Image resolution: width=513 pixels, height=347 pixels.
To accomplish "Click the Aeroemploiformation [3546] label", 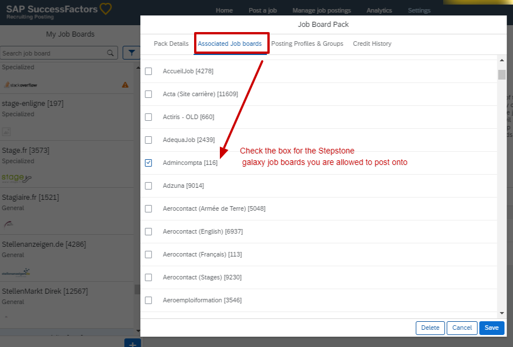I will click(202, 301).
